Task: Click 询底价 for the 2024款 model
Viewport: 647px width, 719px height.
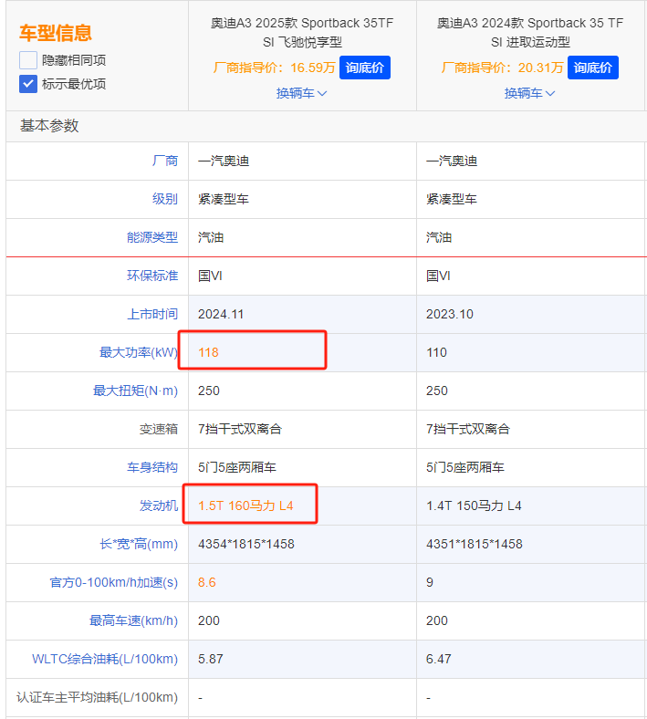Action: (592, 68)
